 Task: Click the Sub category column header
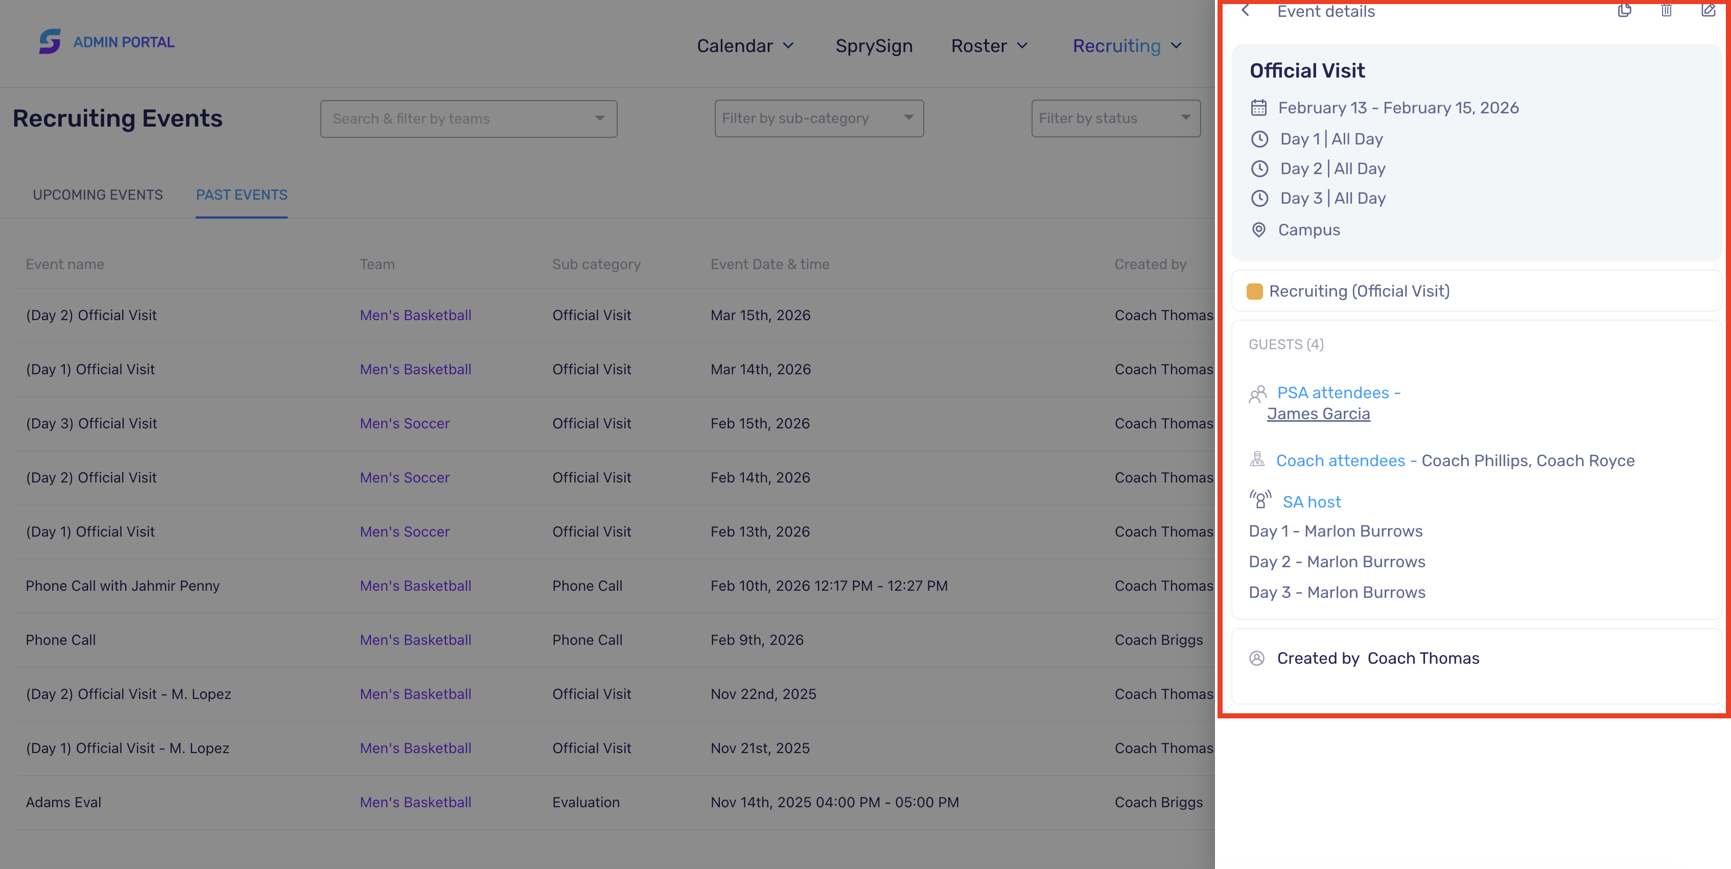point(596,264)
